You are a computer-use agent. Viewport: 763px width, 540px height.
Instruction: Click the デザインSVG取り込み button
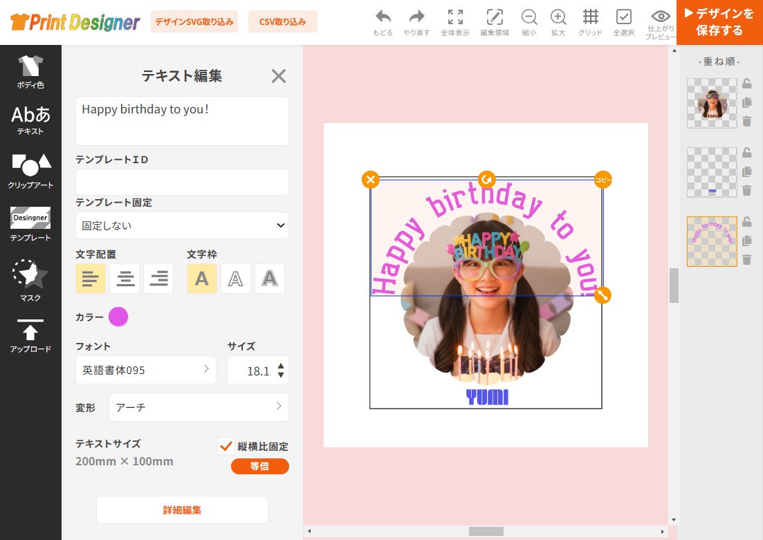point(194,21)
